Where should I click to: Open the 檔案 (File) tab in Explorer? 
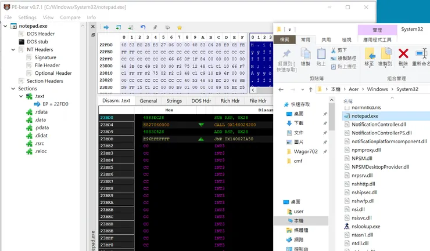pos(285,39)
